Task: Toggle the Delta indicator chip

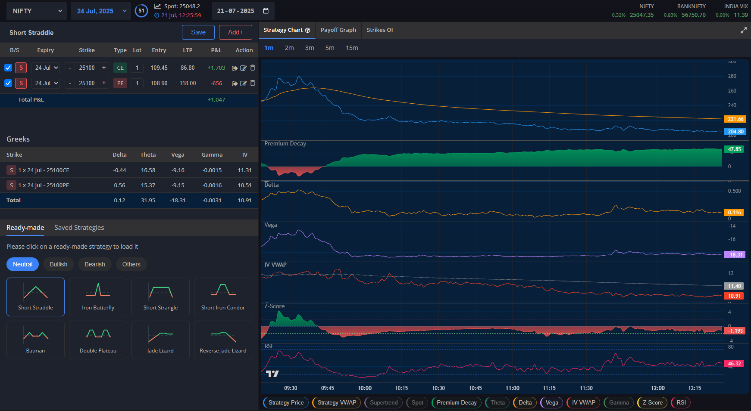Action: (525, 403)
